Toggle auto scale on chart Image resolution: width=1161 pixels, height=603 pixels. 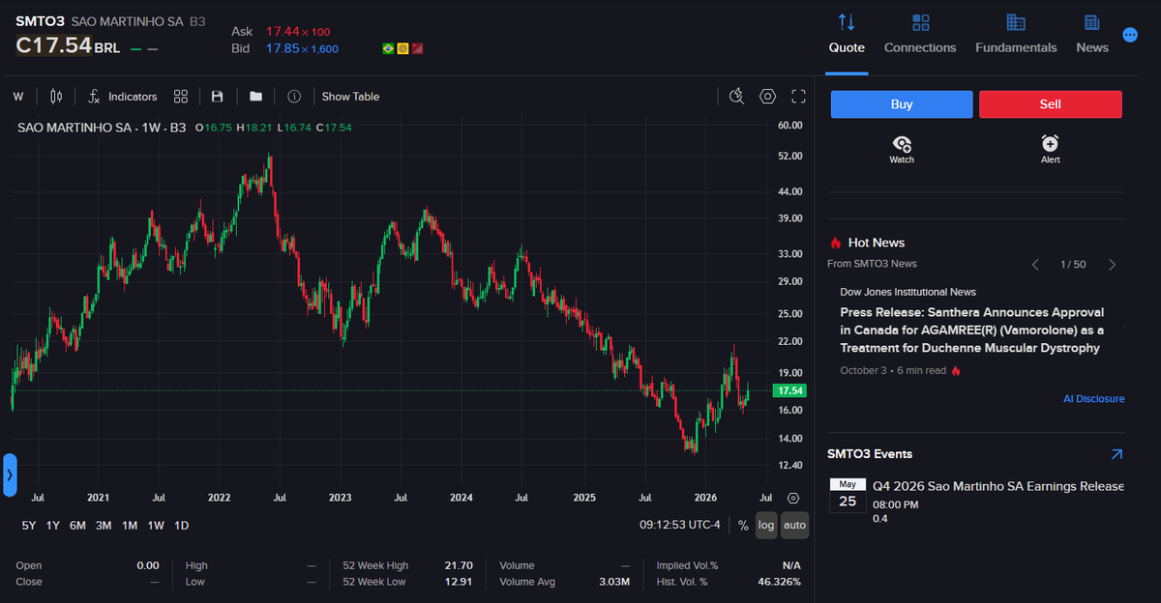click(794, 526)
